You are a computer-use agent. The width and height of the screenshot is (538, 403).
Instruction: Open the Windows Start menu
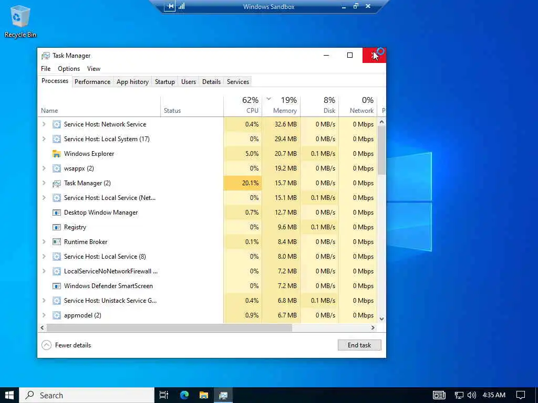pyautogui.click(x=9, y=395)
